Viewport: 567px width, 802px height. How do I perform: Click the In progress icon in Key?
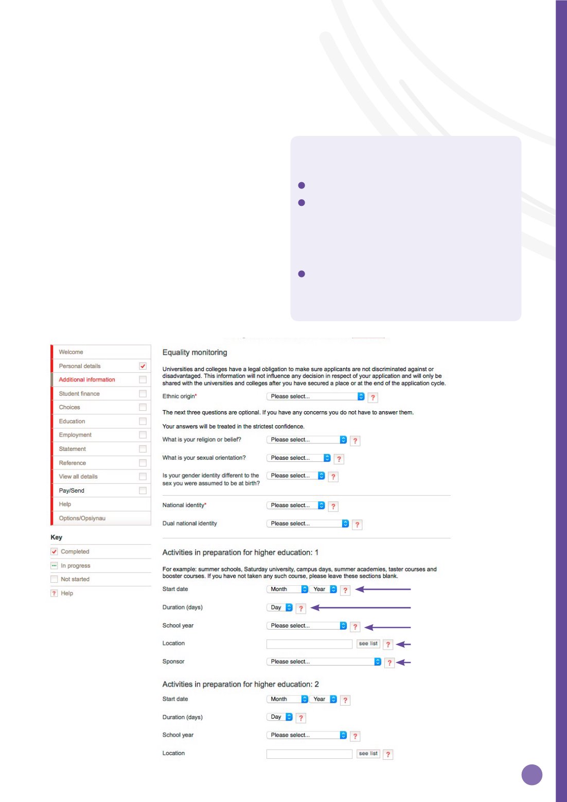tap(54, 565)
